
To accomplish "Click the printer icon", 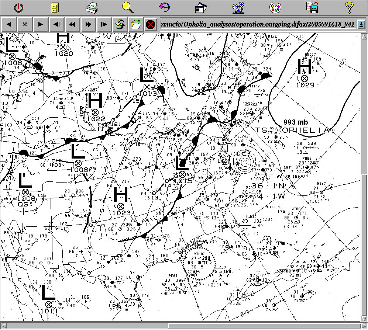I will click(x=91, y=7).
